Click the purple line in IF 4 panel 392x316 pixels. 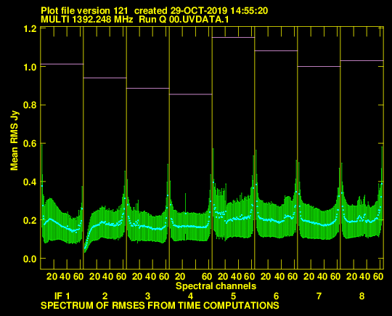[x=190, y=94]
